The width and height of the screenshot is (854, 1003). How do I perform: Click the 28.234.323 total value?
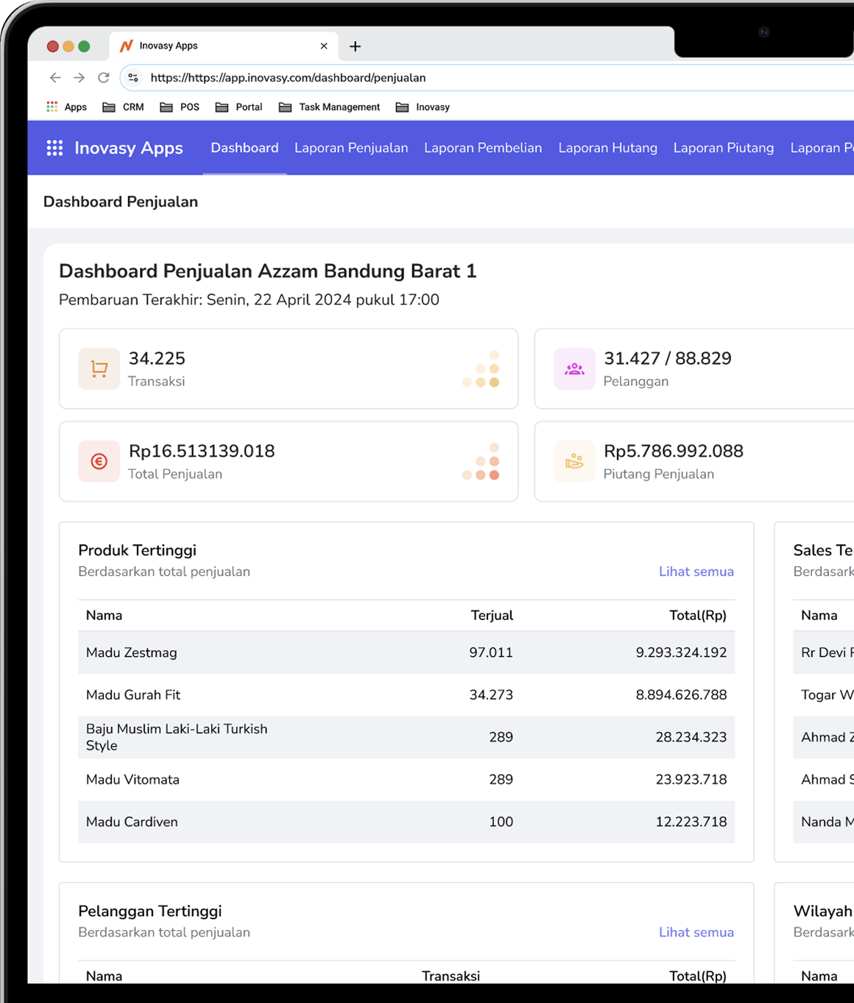(691, 737)
